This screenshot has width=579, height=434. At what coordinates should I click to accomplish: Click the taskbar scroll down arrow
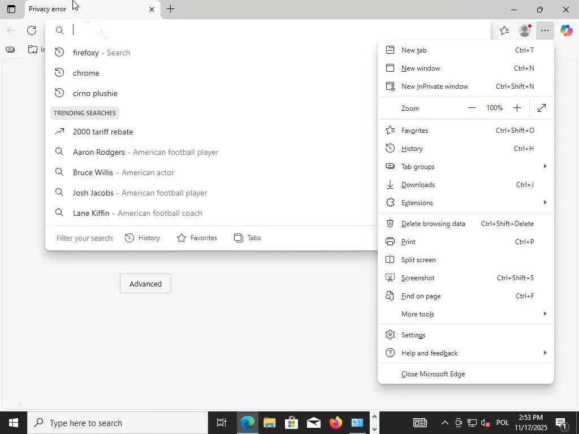(x=374, y=429)
